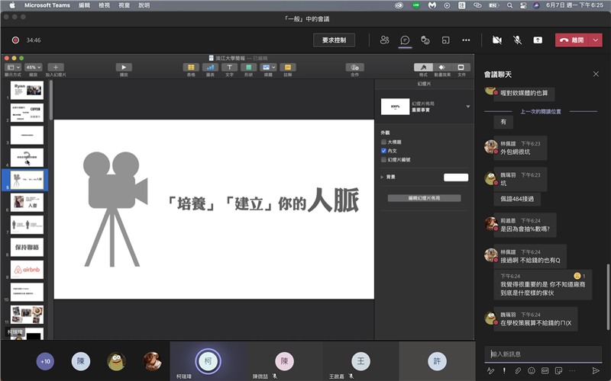Open the emoji picker in chat
611x381 pixels.
pos(531,370)
